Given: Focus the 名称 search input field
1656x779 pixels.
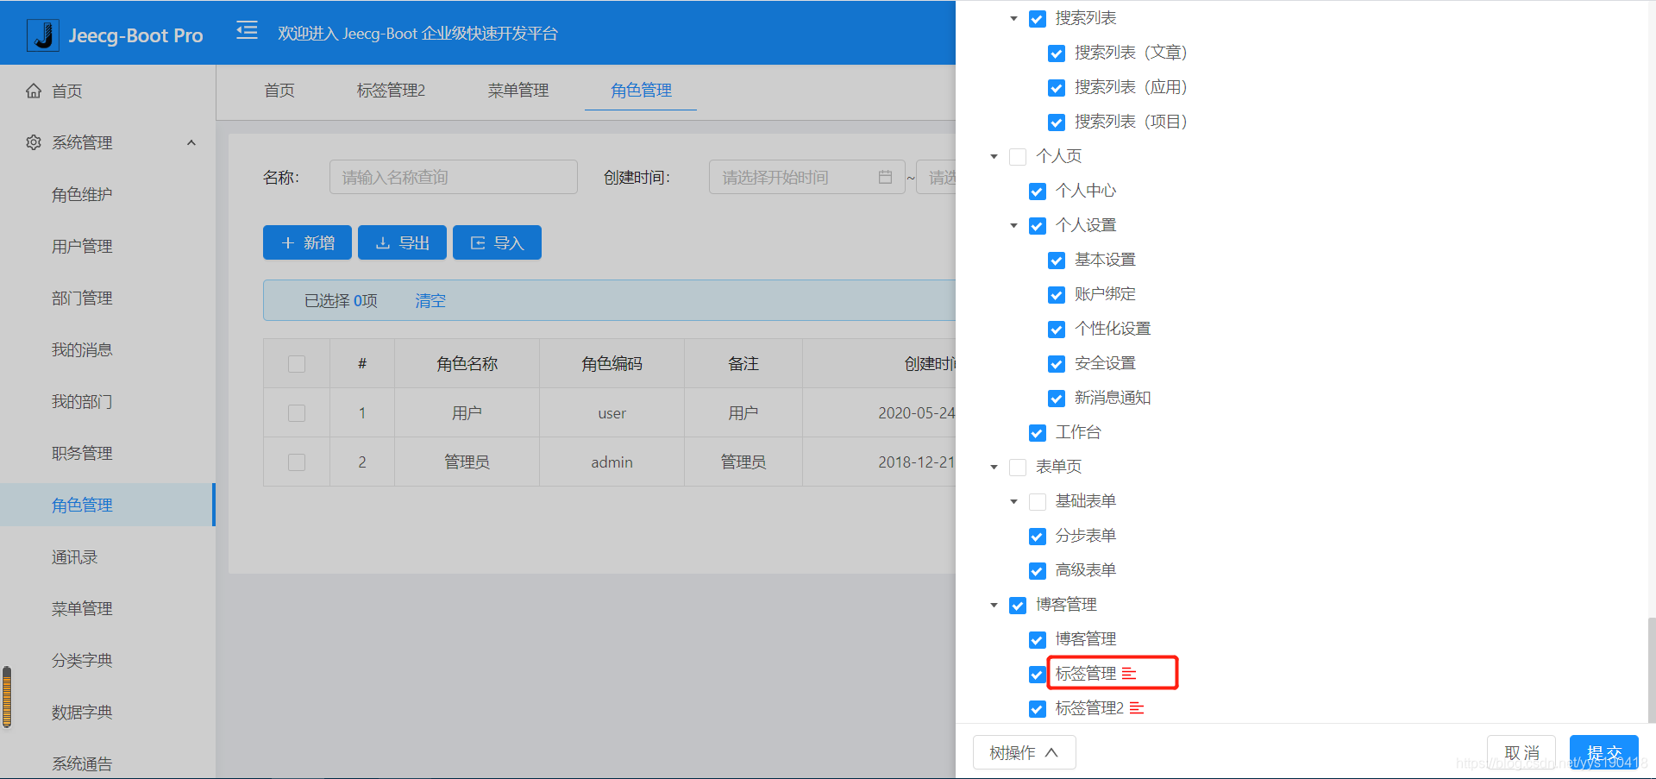Looking at the screenshot, I should click(x=454, y=177).
